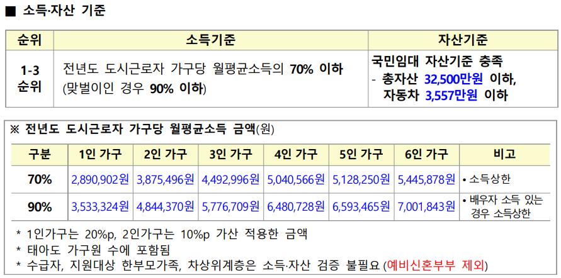Select the 자산기준 column header
561x278 pixels.
pos(463,40)
